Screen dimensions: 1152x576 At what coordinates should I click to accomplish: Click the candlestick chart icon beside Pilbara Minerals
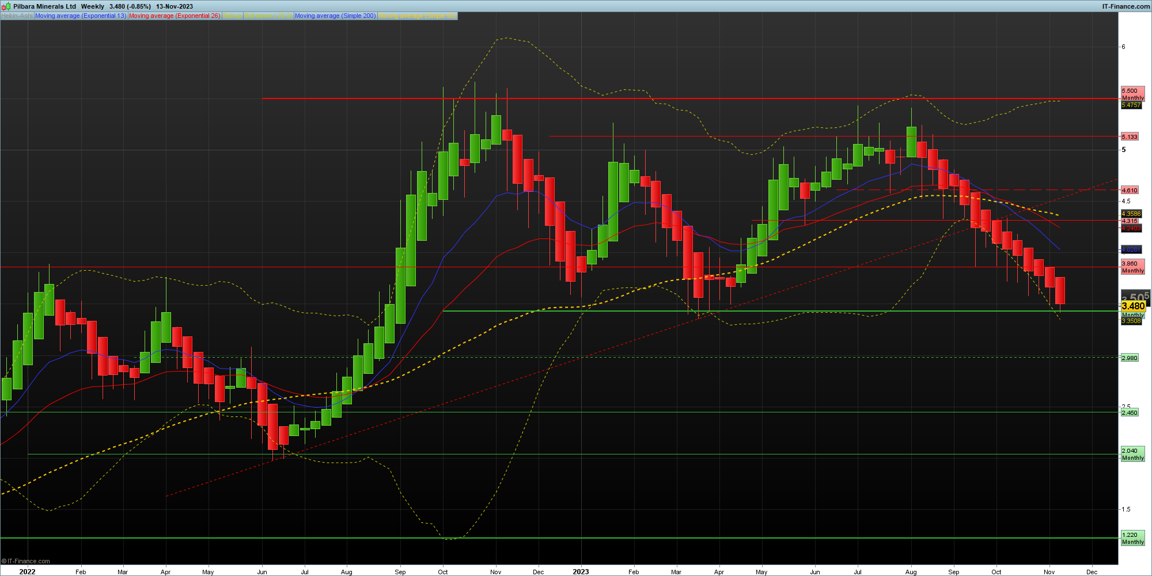pos(6,6)
